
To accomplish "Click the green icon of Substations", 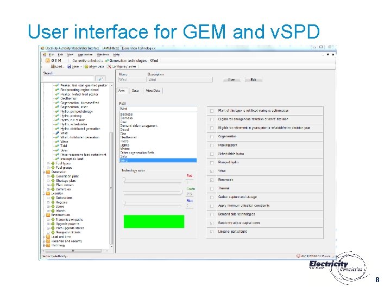I will [53, 198].
